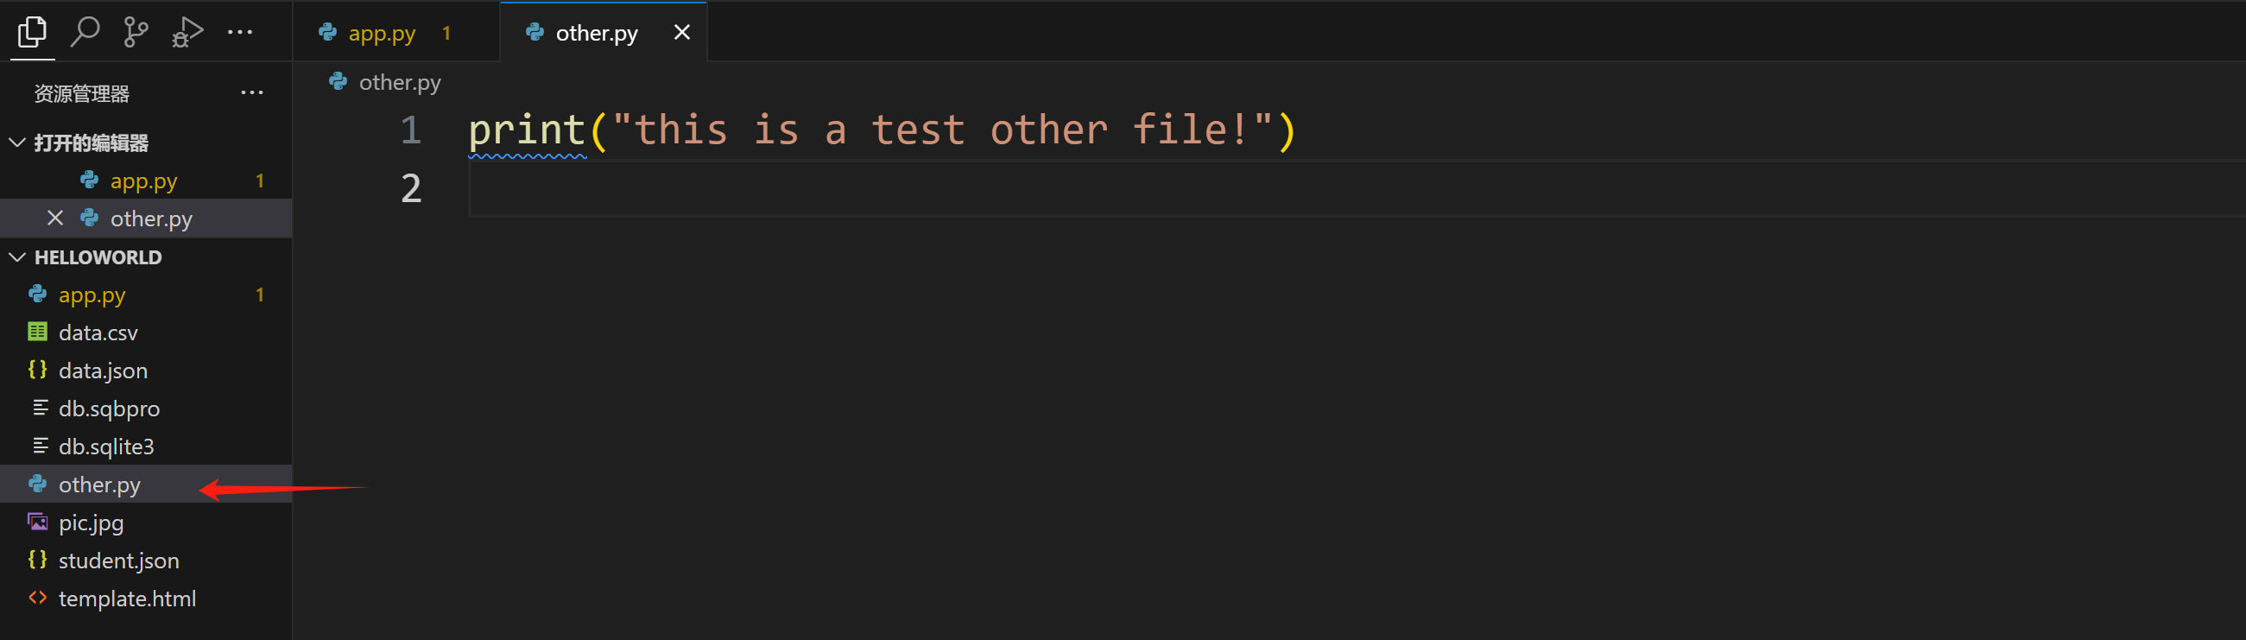
Task: Open template.html in the editor
Action: 126,599
